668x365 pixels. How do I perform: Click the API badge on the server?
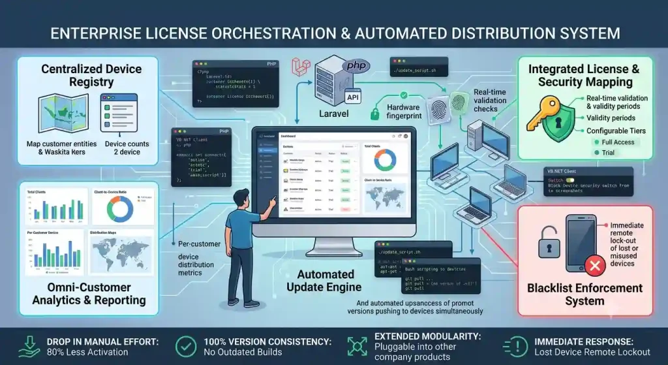[x=353, y=97]
